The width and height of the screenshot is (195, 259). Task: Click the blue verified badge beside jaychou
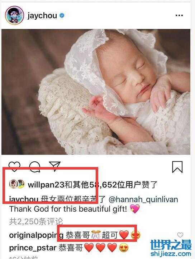pos(62,15)
